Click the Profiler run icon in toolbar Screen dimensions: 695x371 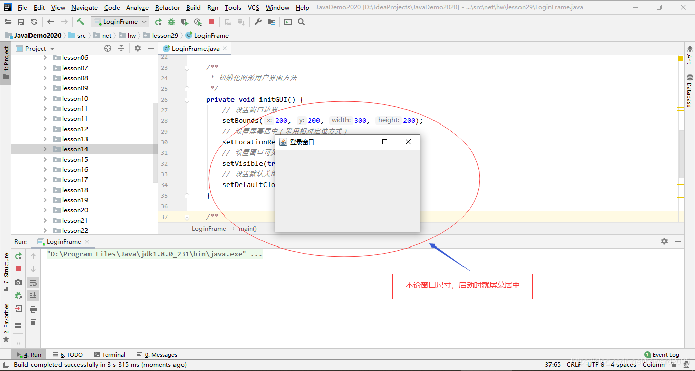coord(198,22)
